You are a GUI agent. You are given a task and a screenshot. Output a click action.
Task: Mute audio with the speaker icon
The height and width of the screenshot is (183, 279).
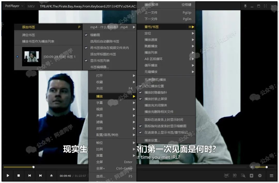tap(252, 167)
